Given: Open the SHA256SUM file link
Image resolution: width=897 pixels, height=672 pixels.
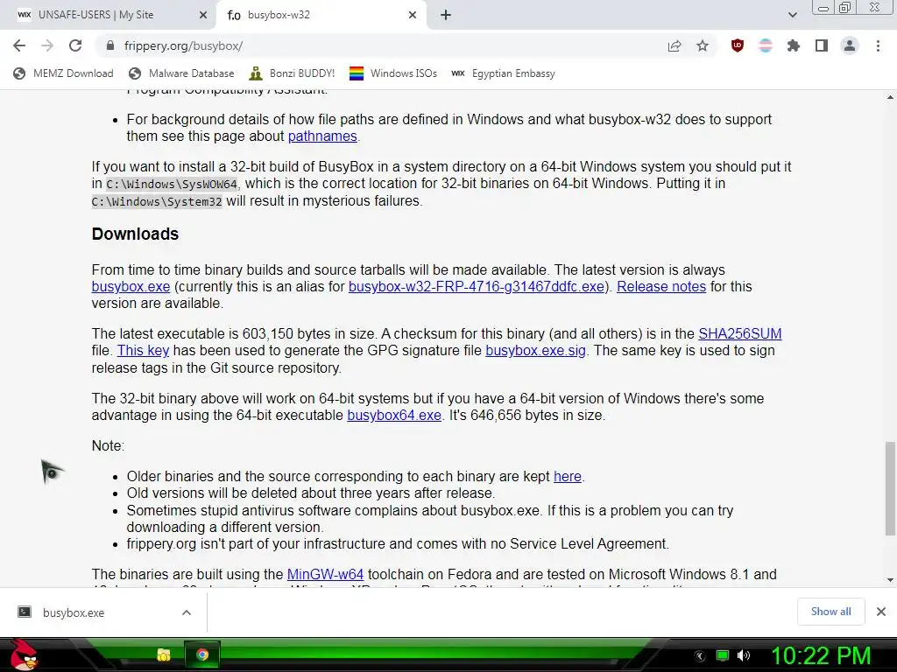Looking at the screenshot, I should (739, 333).
